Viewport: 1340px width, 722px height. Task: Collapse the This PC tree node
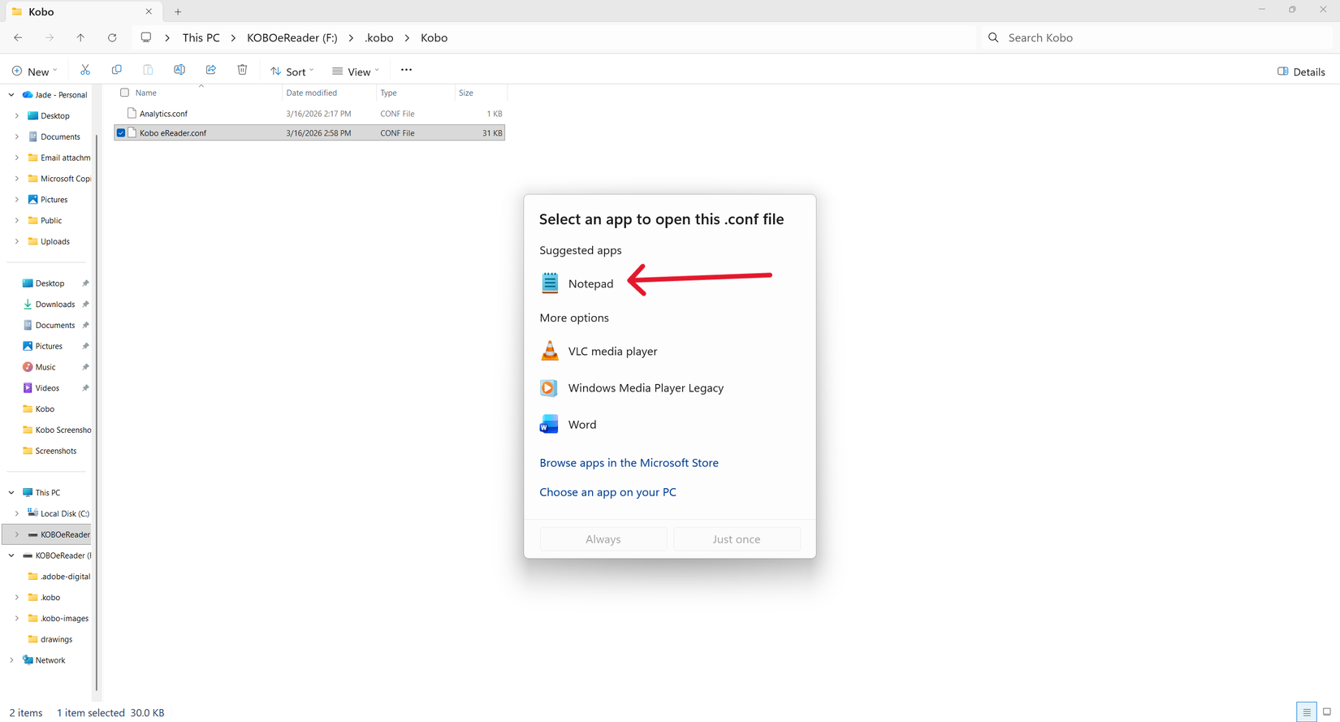tap(11, 493)
